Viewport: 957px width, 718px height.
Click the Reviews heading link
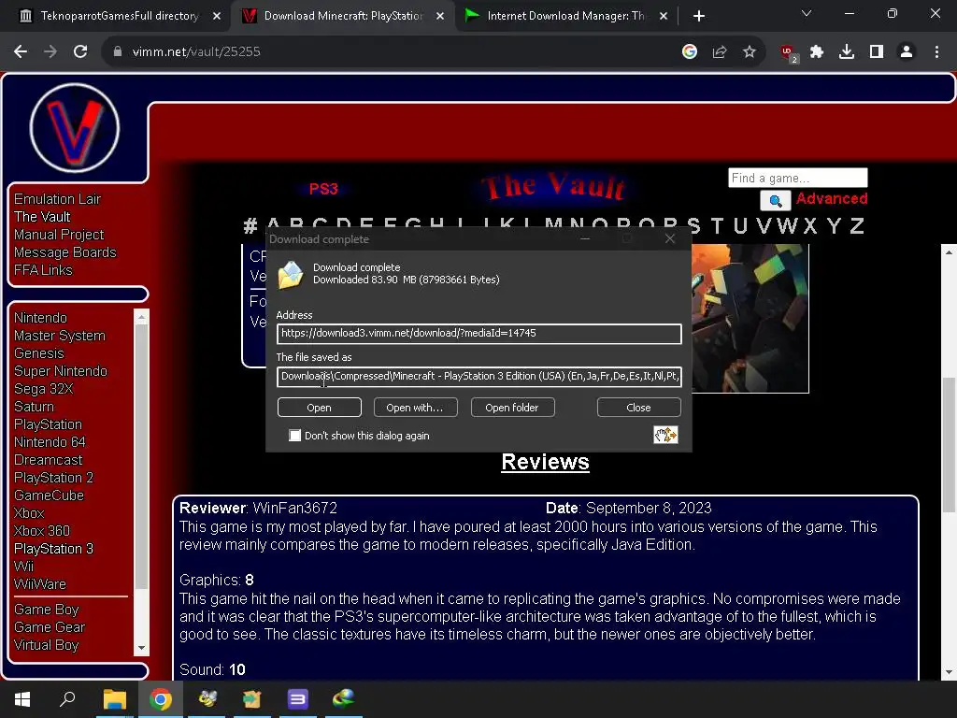(x=545, y=462)
